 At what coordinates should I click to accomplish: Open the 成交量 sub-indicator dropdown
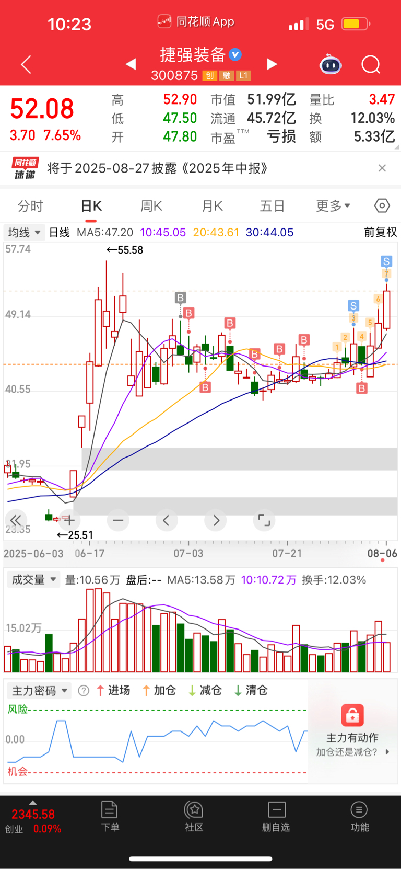(x=34, y=580)
